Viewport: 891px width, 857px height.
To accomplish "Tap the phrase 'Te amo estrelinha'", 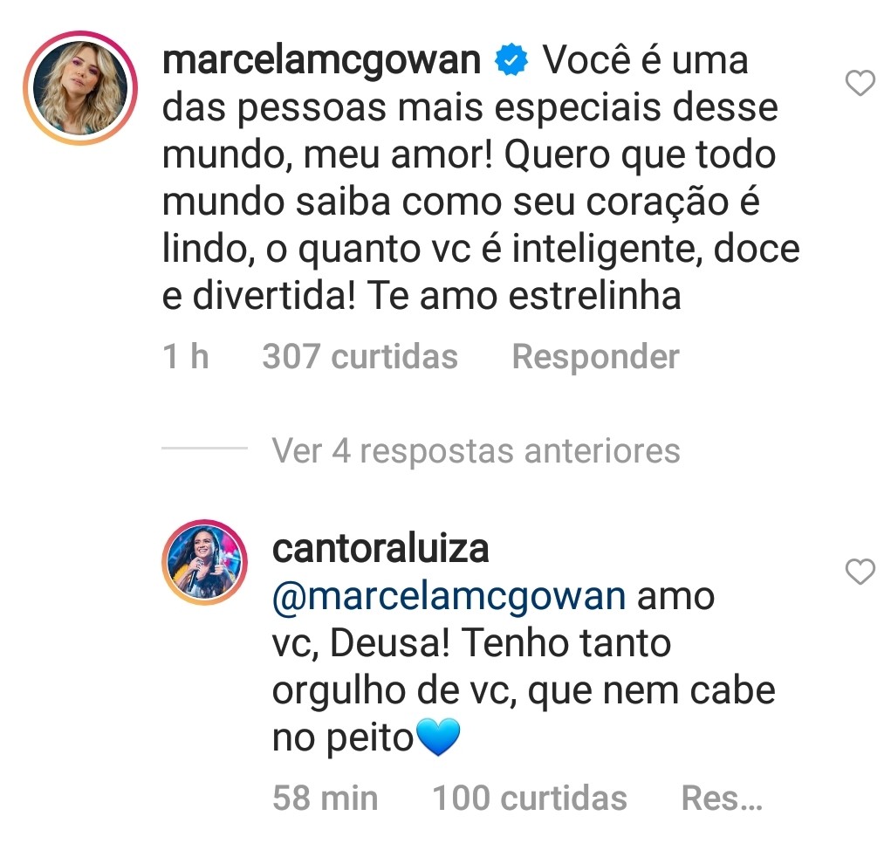I will tap(524, 297).
